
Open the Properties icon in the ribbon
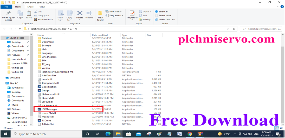click(x=132, y=13)
